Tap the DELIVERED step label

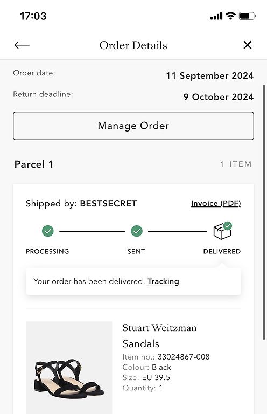point(222,251)
